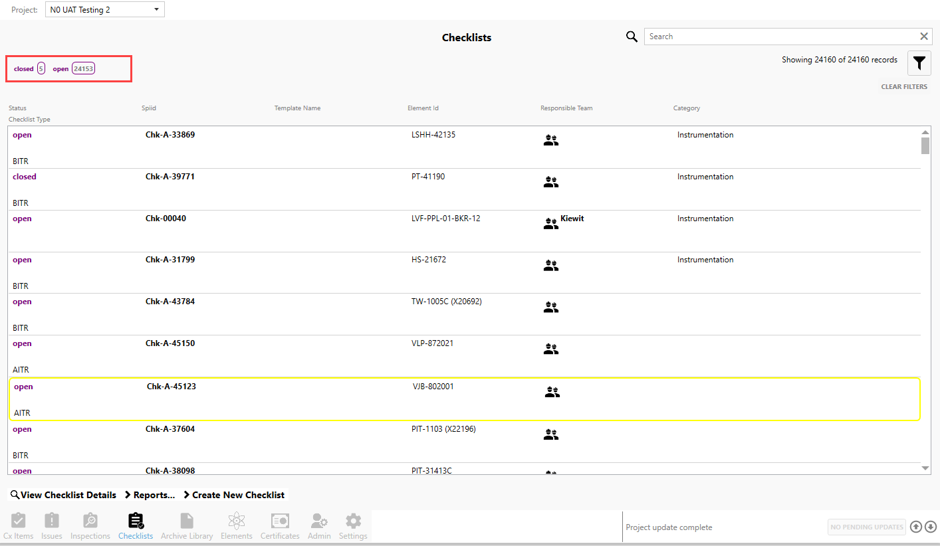
Task: Open the Settings gear module
Action: (353, 526)
